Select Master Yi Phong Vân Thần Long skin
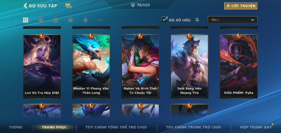The width and height of the screenshot is (281, 133). 91,66
